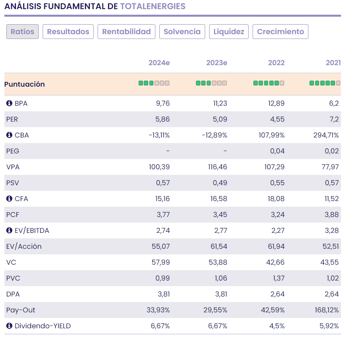This screenshot has width=345, height=341.
Task: Click the Pay-Out row label
Action: click(21, 310)
